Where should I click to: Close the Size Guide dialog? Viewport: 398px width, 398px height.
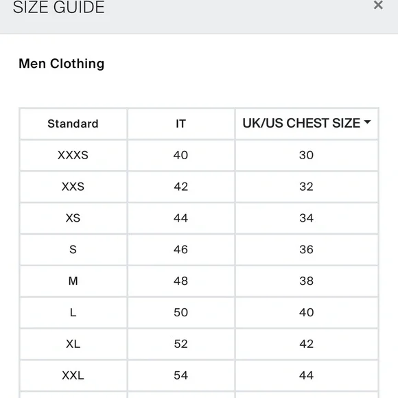click(x=378, y=5)
